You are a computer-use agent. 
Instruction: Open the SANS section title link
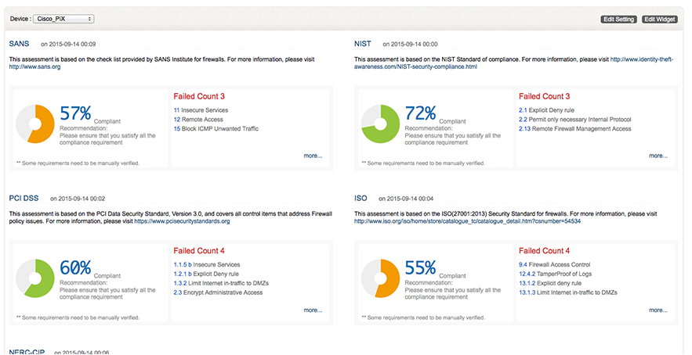[18, 44]
